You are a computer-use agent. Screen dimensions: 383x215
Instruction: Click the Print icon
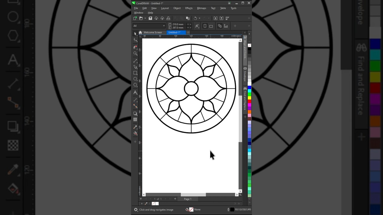tap(168, 18)
